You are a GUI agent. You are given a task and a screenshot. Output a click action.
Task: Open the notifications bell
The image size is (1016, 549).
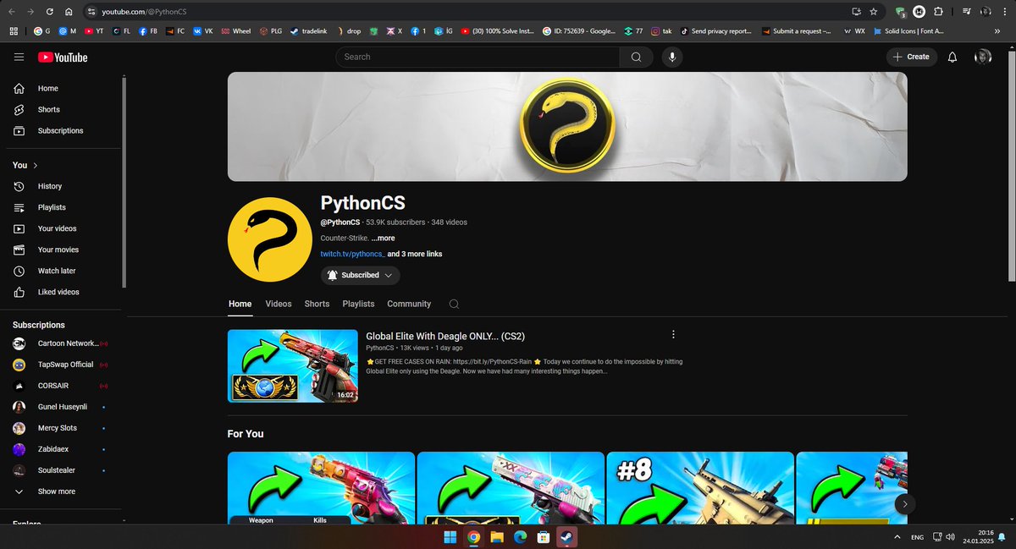[x=952, y=57]
